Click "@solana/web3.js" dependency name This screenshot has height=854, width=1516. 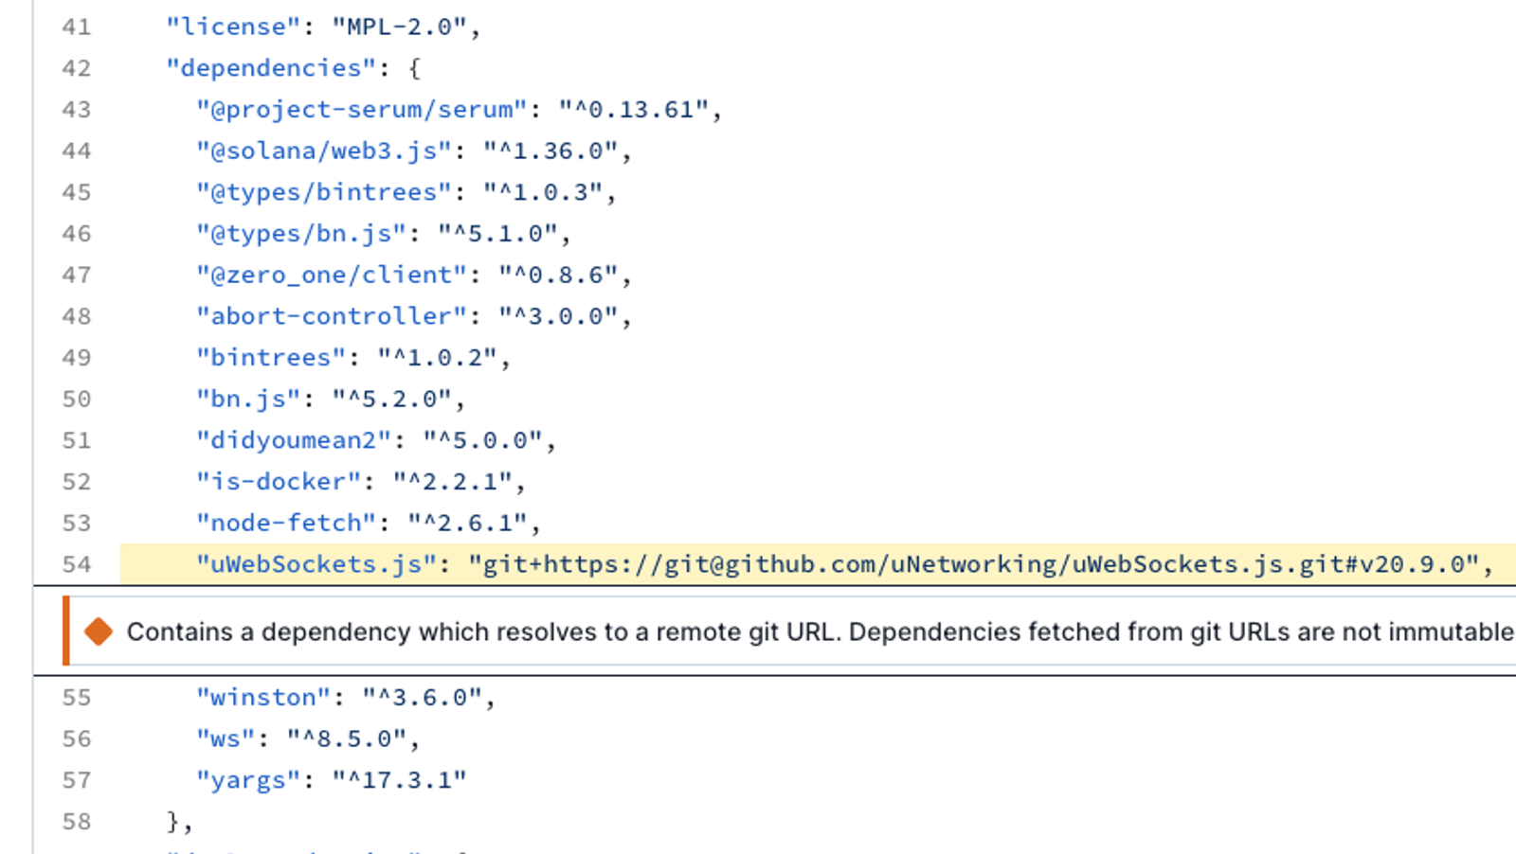323,151
